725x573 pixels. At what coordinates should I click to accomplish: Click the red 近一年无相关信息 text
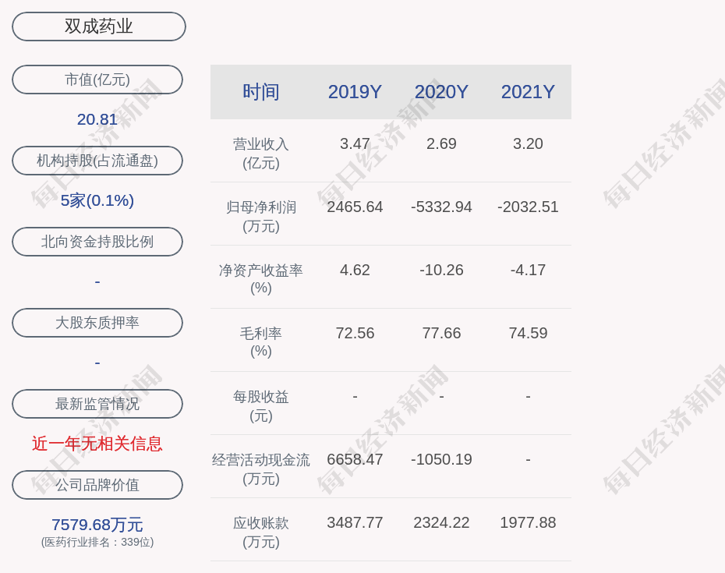coord(97,444)
